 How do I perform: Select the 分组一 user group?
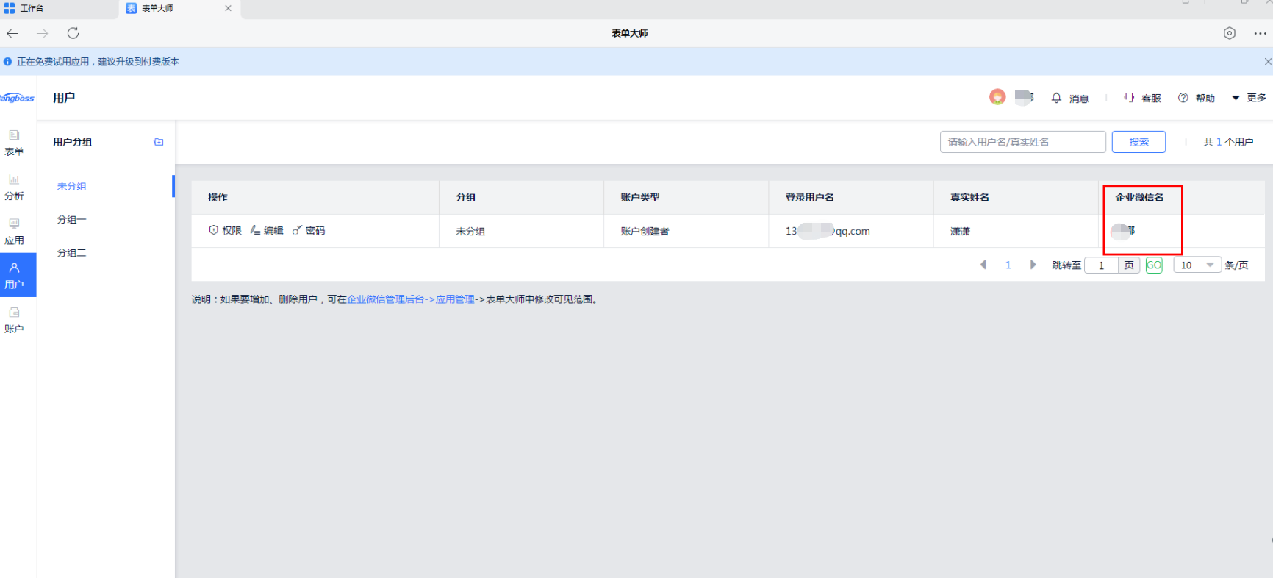(72, 220)
